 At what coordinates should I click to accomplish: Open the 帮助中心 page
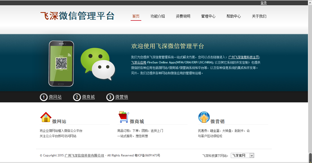(234, 16)
